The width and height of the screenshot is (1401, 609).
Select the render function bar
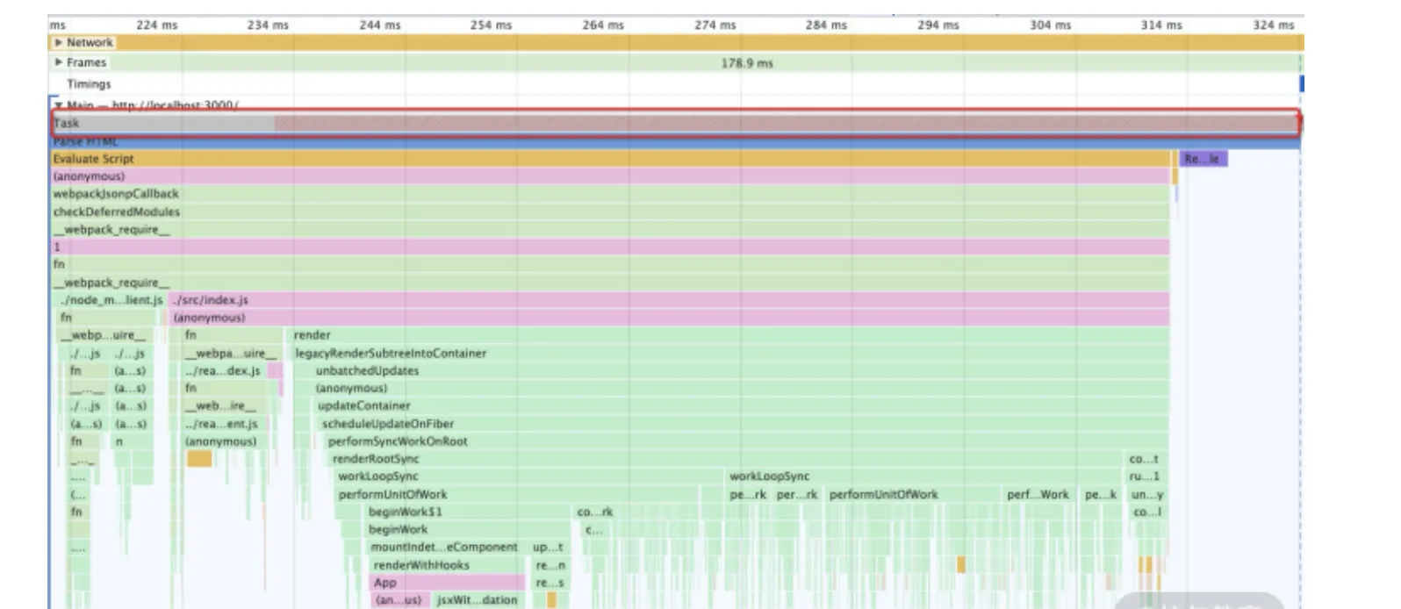pyautogui.click(x=313, y=335)
